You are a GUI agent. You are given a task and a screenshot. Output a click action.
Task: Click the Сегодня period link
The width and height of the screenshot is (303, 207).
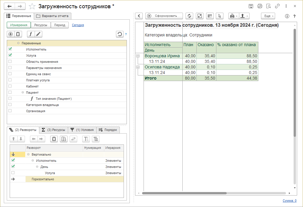click(78, 25)
